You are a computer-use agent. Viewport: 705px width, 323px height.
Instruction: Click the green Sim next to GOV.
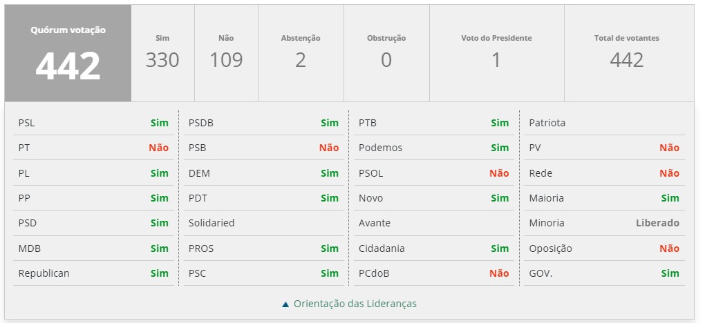[670, 273]
